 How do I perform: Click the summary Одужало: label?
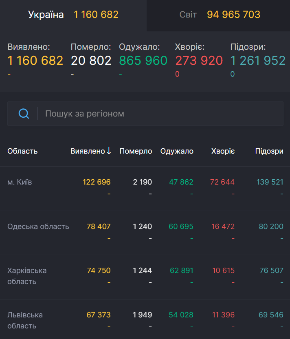tap(139, 47)
